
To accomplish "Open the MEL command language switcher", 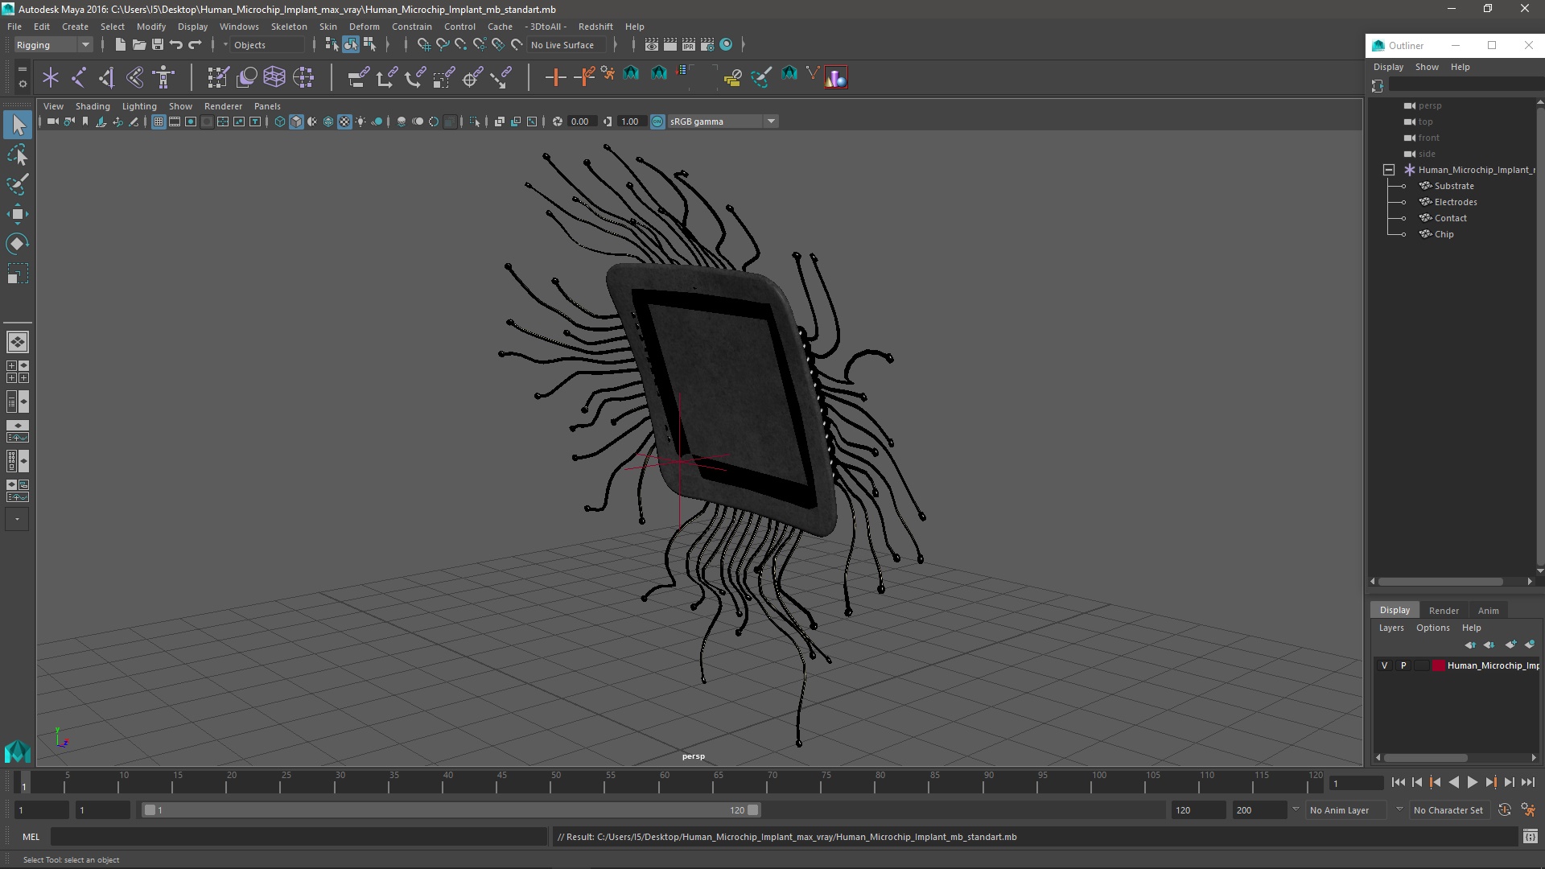I will (x=31, y=837).
